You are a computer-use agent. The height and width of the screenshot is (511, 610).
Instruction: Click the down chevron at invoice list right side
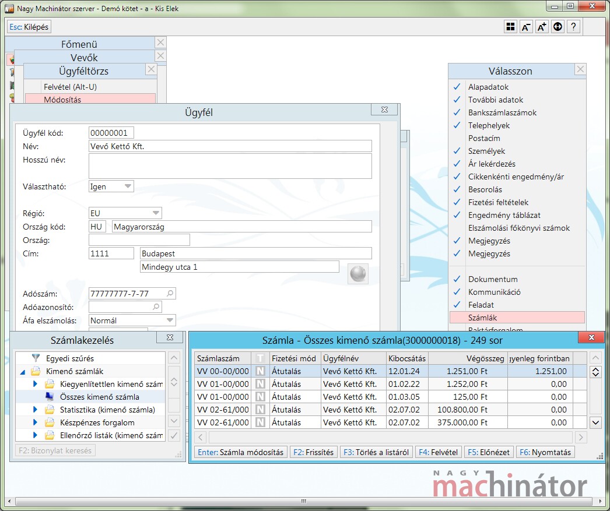click(595, 422)
